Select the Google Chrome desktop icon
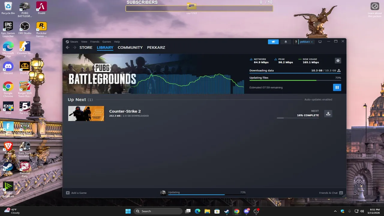 pos(8,89)
